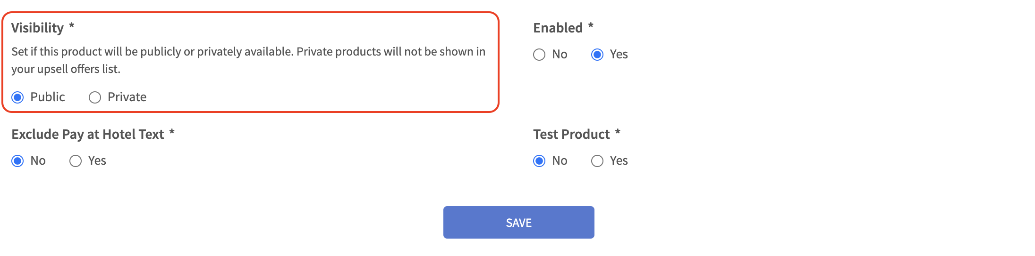1035x256 pixels.
Task: Click the Test Product field heading
Action: (571, 134)
